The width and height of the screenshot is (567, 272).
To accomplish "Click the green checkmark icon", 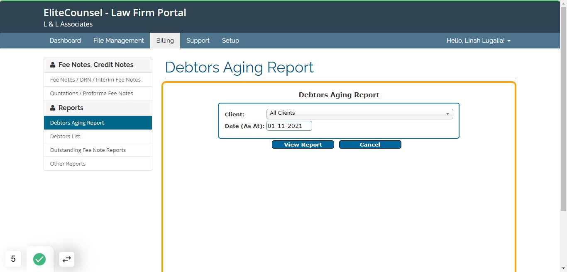I will 39,259.
